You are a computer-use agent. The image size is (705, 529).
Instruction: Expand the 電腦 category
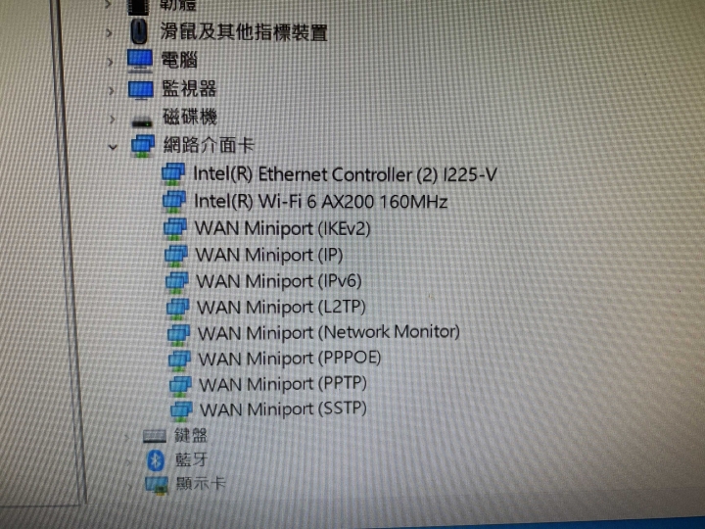(x=110, y=61)
